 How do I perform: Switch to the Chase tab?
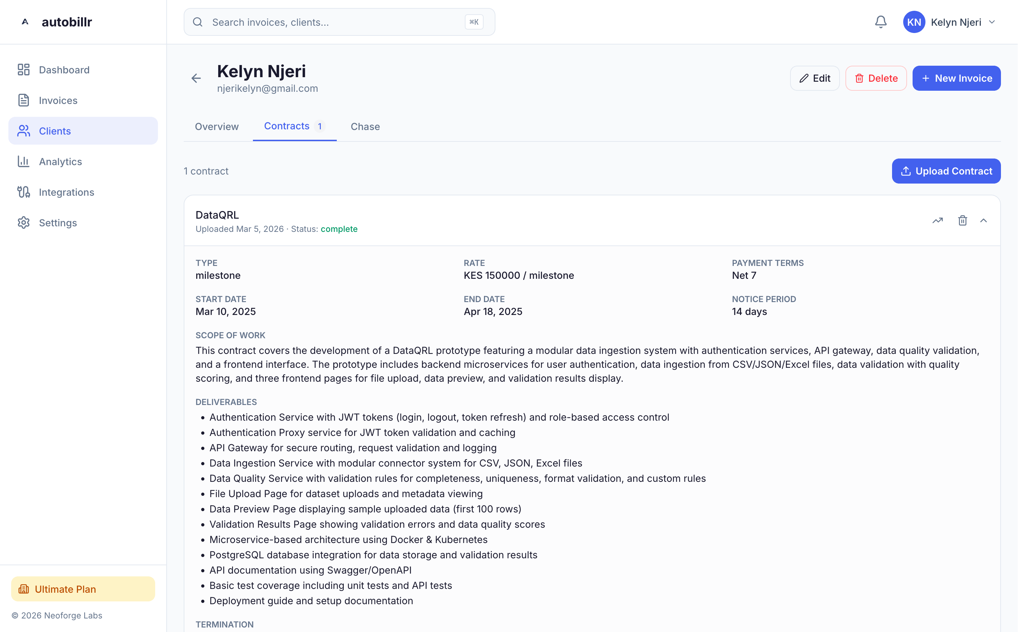tap(365, 126)
